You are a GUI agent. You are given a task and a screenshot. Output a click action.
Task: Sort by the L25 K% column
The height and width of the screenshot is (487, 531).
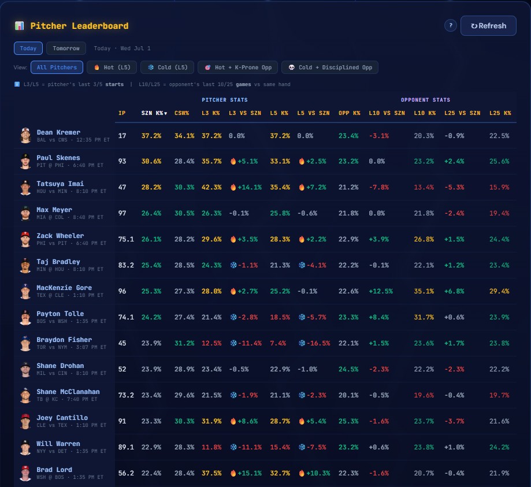(500, 113)
